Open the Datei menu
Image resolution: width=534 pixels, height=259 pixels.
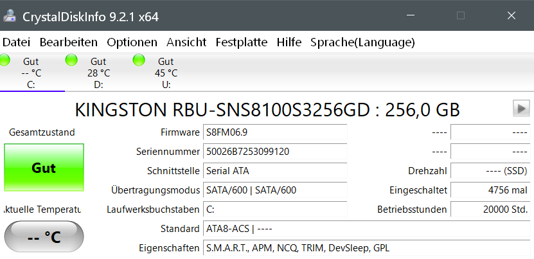coord(17,42)
